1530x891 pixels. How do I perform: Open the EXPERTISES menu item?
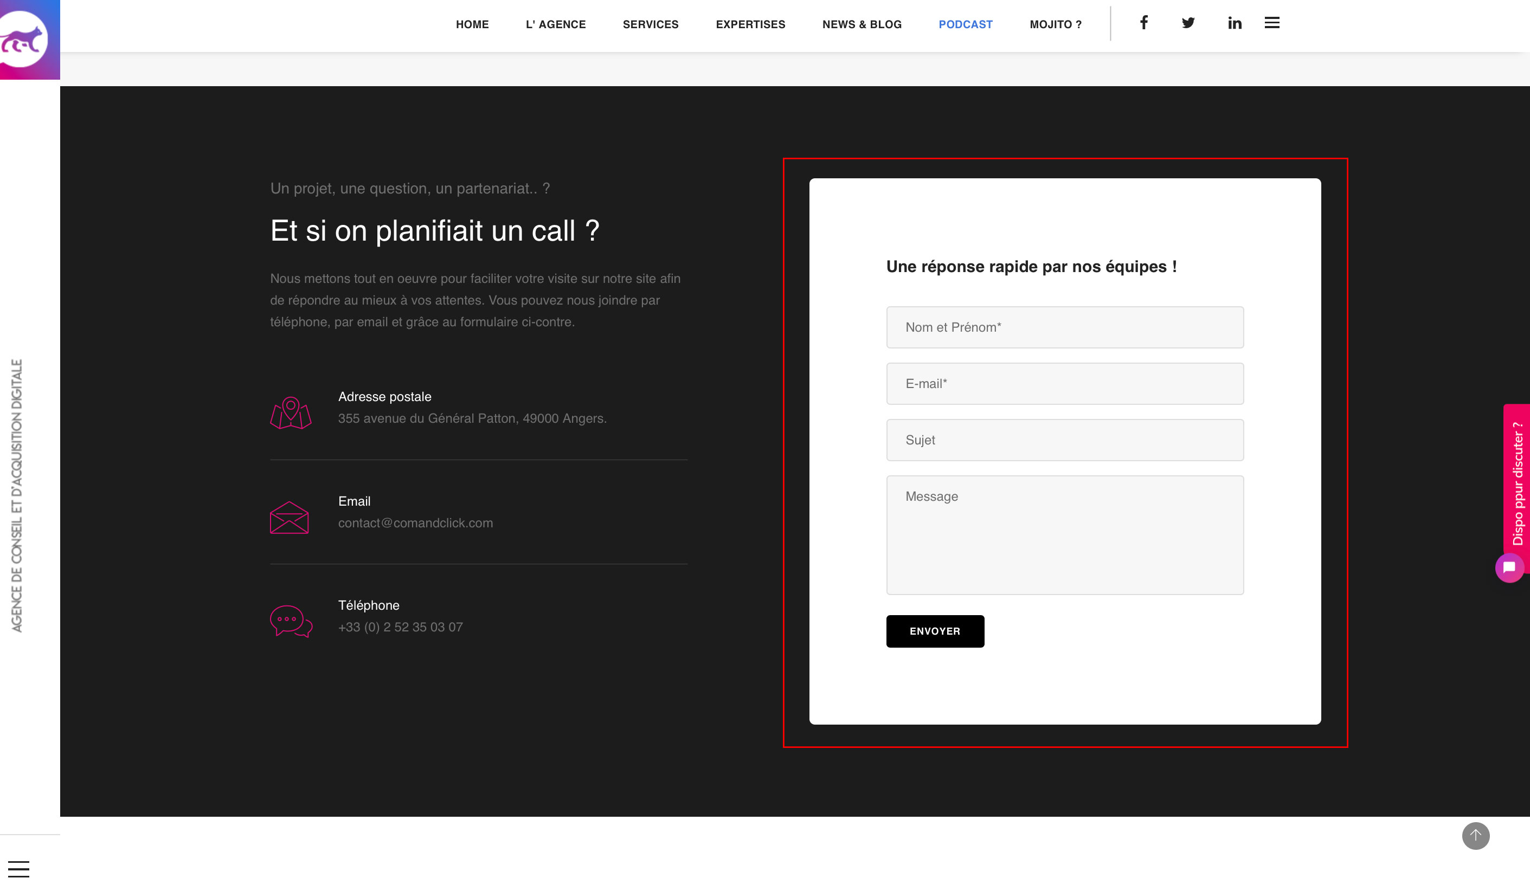[x=750, y=24]
